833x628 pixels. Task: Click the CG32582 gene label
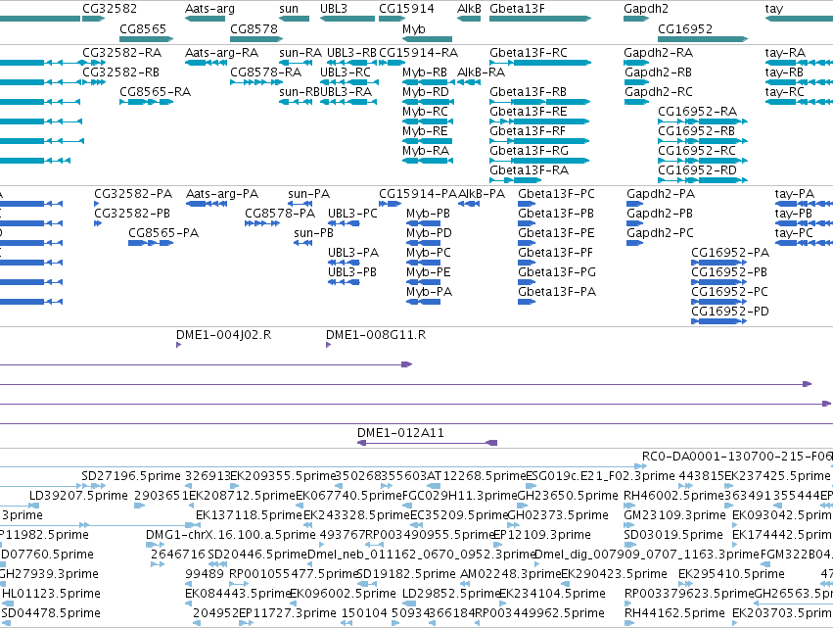pos(110,9)
